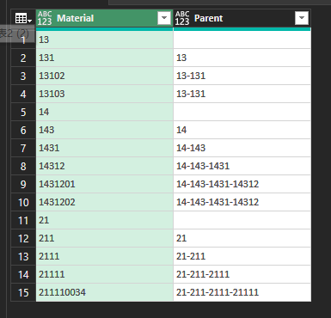Select the Material column header

(x=105, y=18)
